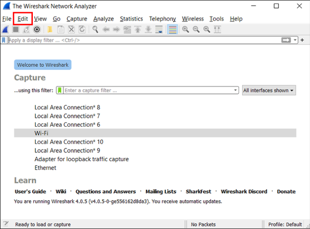The width and height of the screenshot is (310, 229).
Task: Open capture options gear icon
Action: coord(37,30)
